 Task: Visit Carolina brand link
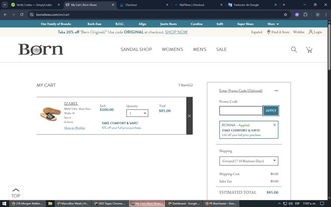click(x=197, y=24)
